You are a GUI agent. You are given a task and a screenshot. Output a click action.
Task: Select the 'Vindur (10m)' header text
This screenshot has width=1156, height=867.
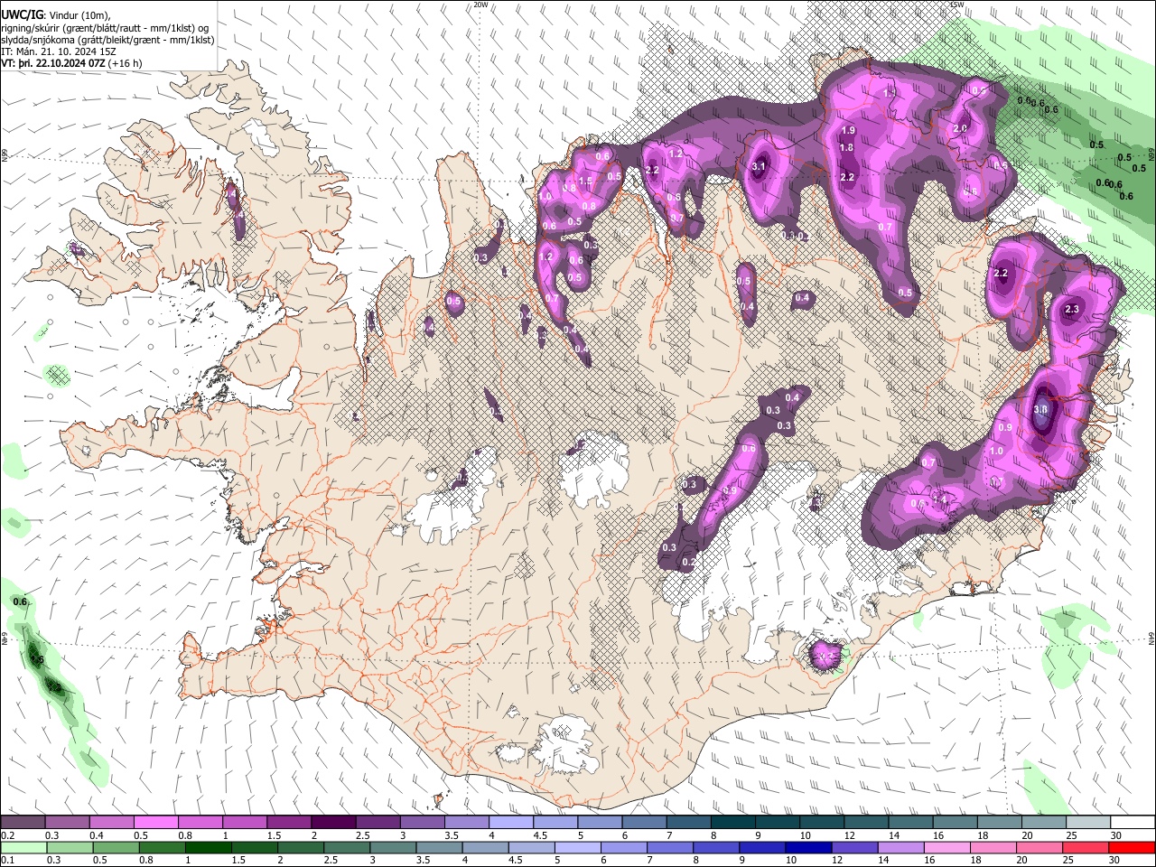(79, 15)
